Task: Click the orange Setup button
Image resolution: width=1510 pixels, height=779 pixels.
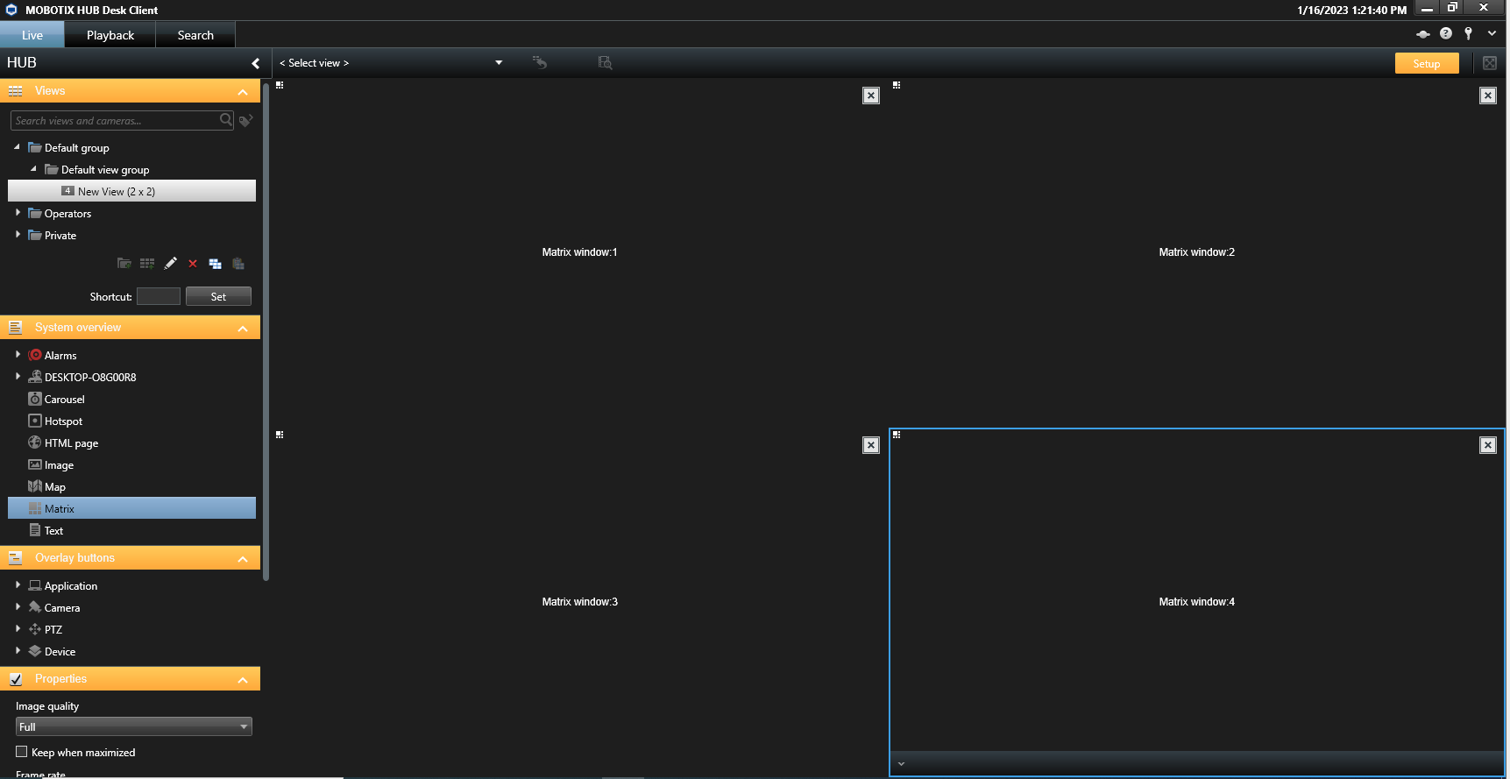Action: tap(1427, 63)
